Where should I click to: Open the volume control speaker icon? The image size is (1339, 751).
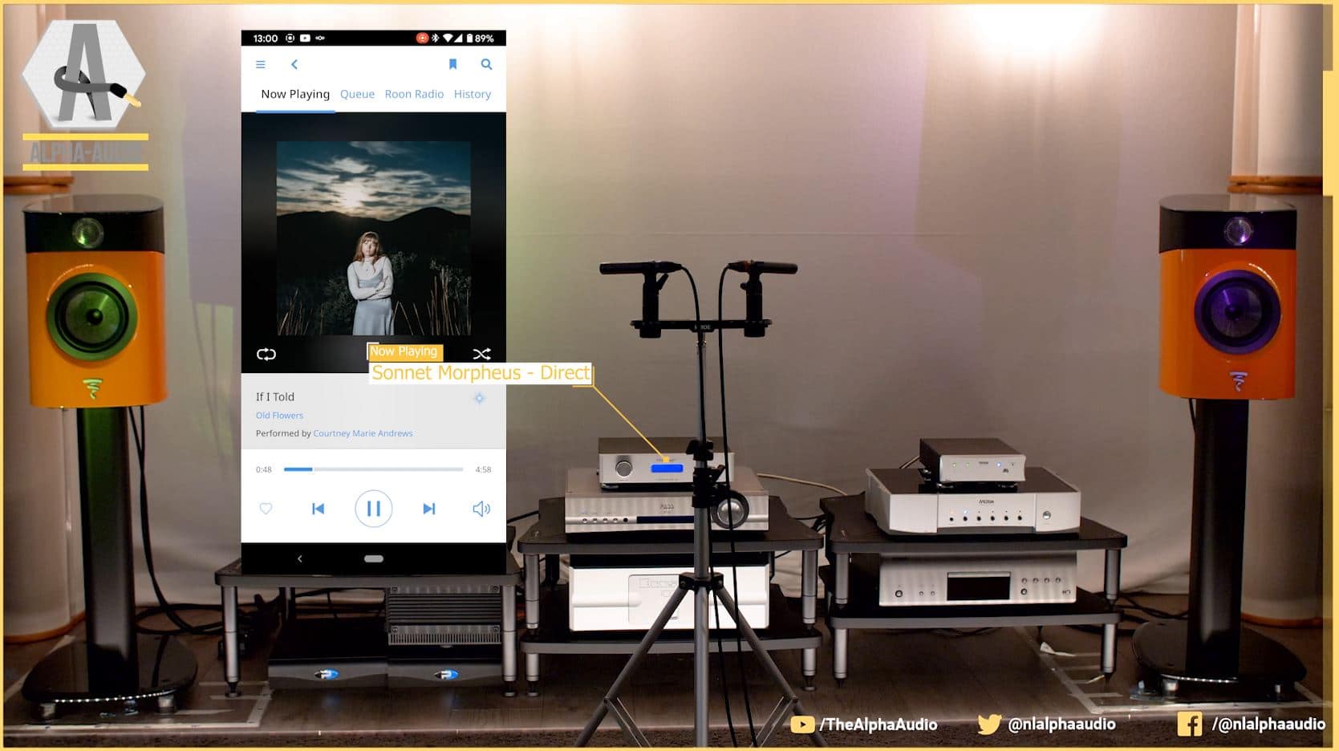pos(481,508)
